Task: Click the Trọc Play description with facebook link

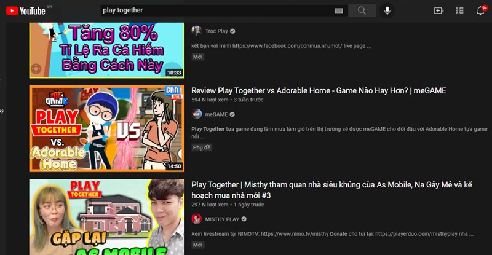Action: [281, 46]
